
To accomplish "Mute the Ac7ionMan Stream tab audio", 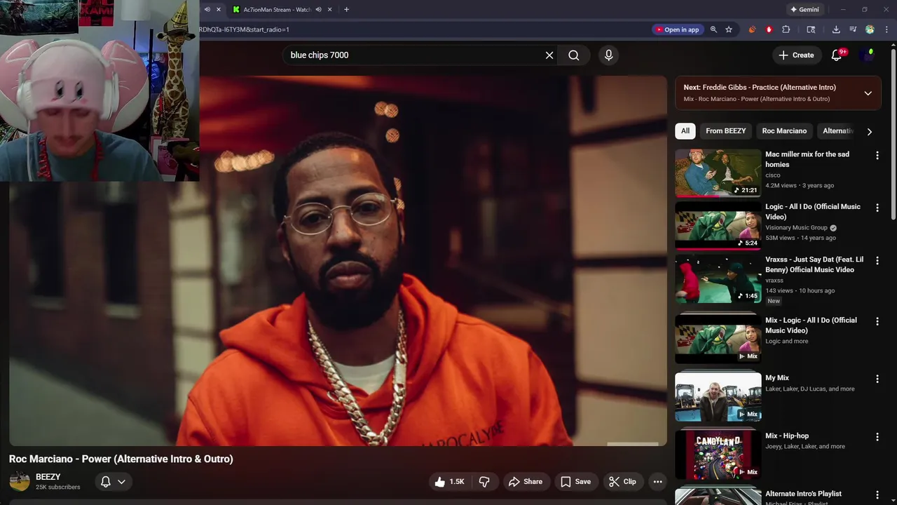I will click(319, 10).
